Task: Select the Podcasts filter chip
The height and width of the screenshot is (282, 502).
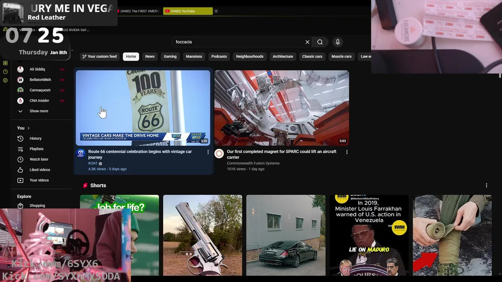Action: tap(219, 56)
